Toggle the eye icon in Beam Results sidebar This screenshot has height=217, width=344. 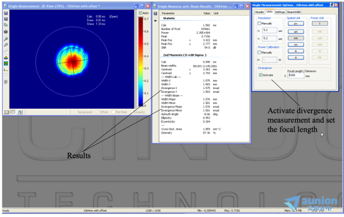pos(155,21)
